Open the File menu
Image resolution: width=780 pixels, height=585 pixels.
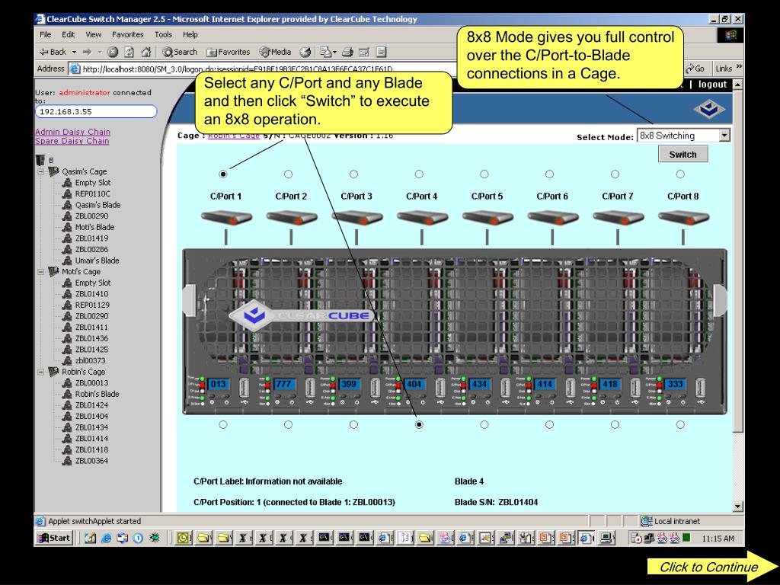[45, 34]
